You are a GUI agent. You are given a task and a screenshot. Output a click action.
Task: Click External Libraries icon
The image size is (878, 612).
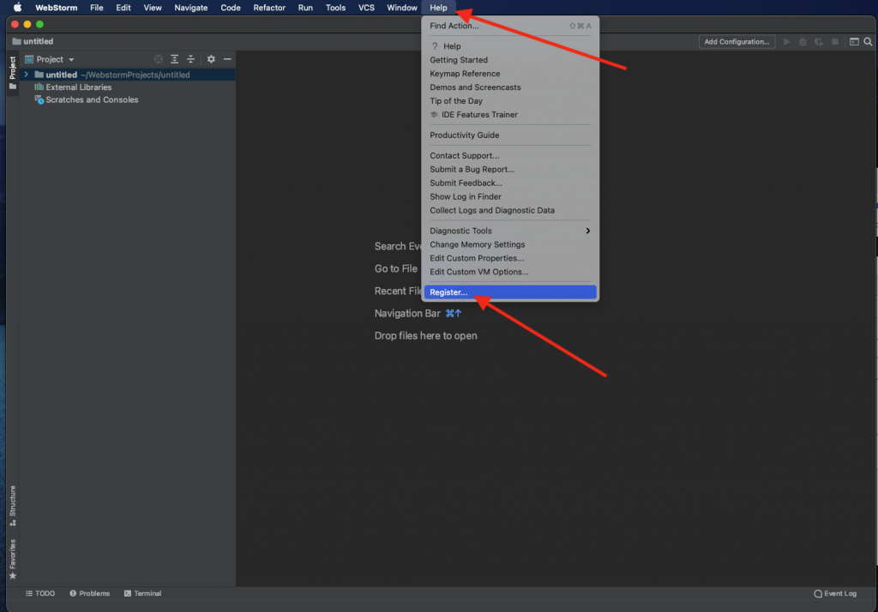pos(39,87)
